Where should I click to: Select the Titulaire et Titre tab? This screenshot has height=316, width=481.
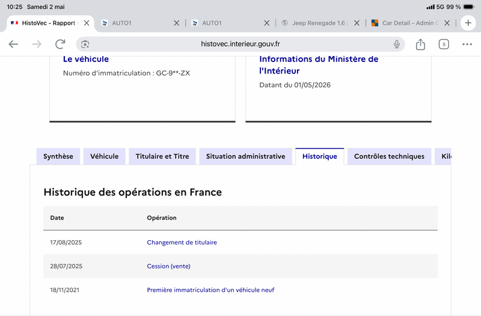pyautogui.click(x=162, y=156)
